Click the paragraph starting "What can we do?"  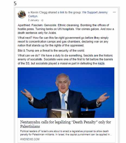(65, 59)
